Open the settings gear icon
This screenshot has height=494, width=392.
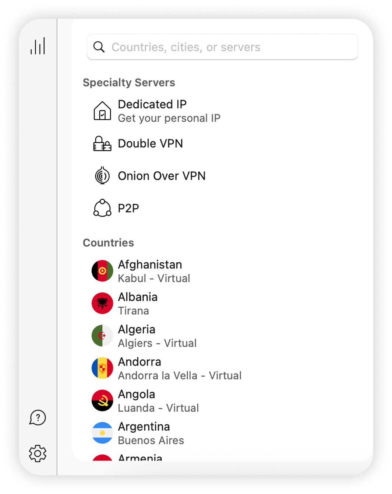click(38, 453)
